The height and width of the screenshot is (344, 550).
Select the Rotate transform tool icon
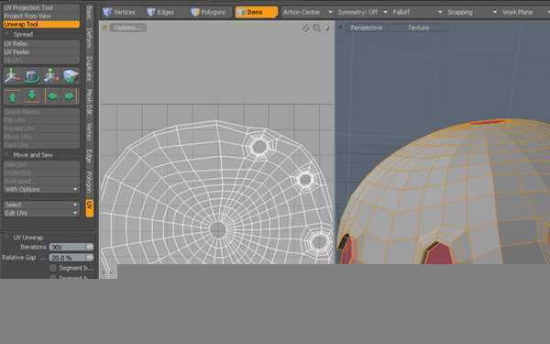[x=31, y=76]
